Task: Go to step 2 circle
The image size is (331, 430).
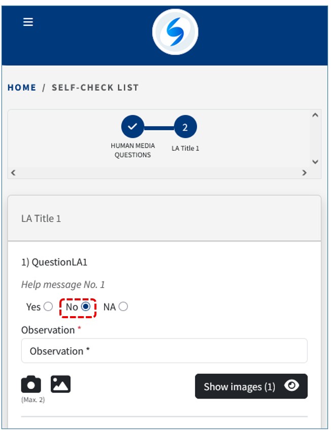Action: coord(185,127)
